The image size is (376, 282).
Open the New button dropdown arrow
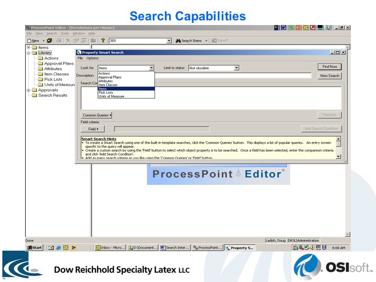[43, 41]
